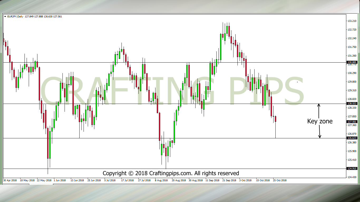The width and height of the screenshot is (360, 202).
Task: Click the 21 Sep 2018 date label
Action: [x=229, y=180]
